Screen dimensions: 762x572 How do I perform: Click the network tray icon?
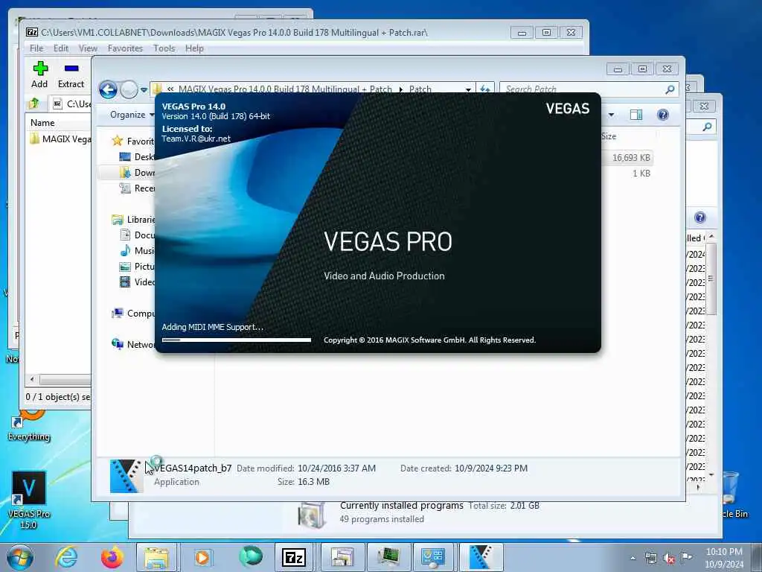tap(650, 559)
